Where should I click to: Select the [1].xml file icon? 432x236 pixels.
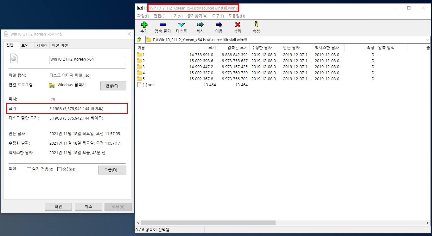[x=139, y=85]
